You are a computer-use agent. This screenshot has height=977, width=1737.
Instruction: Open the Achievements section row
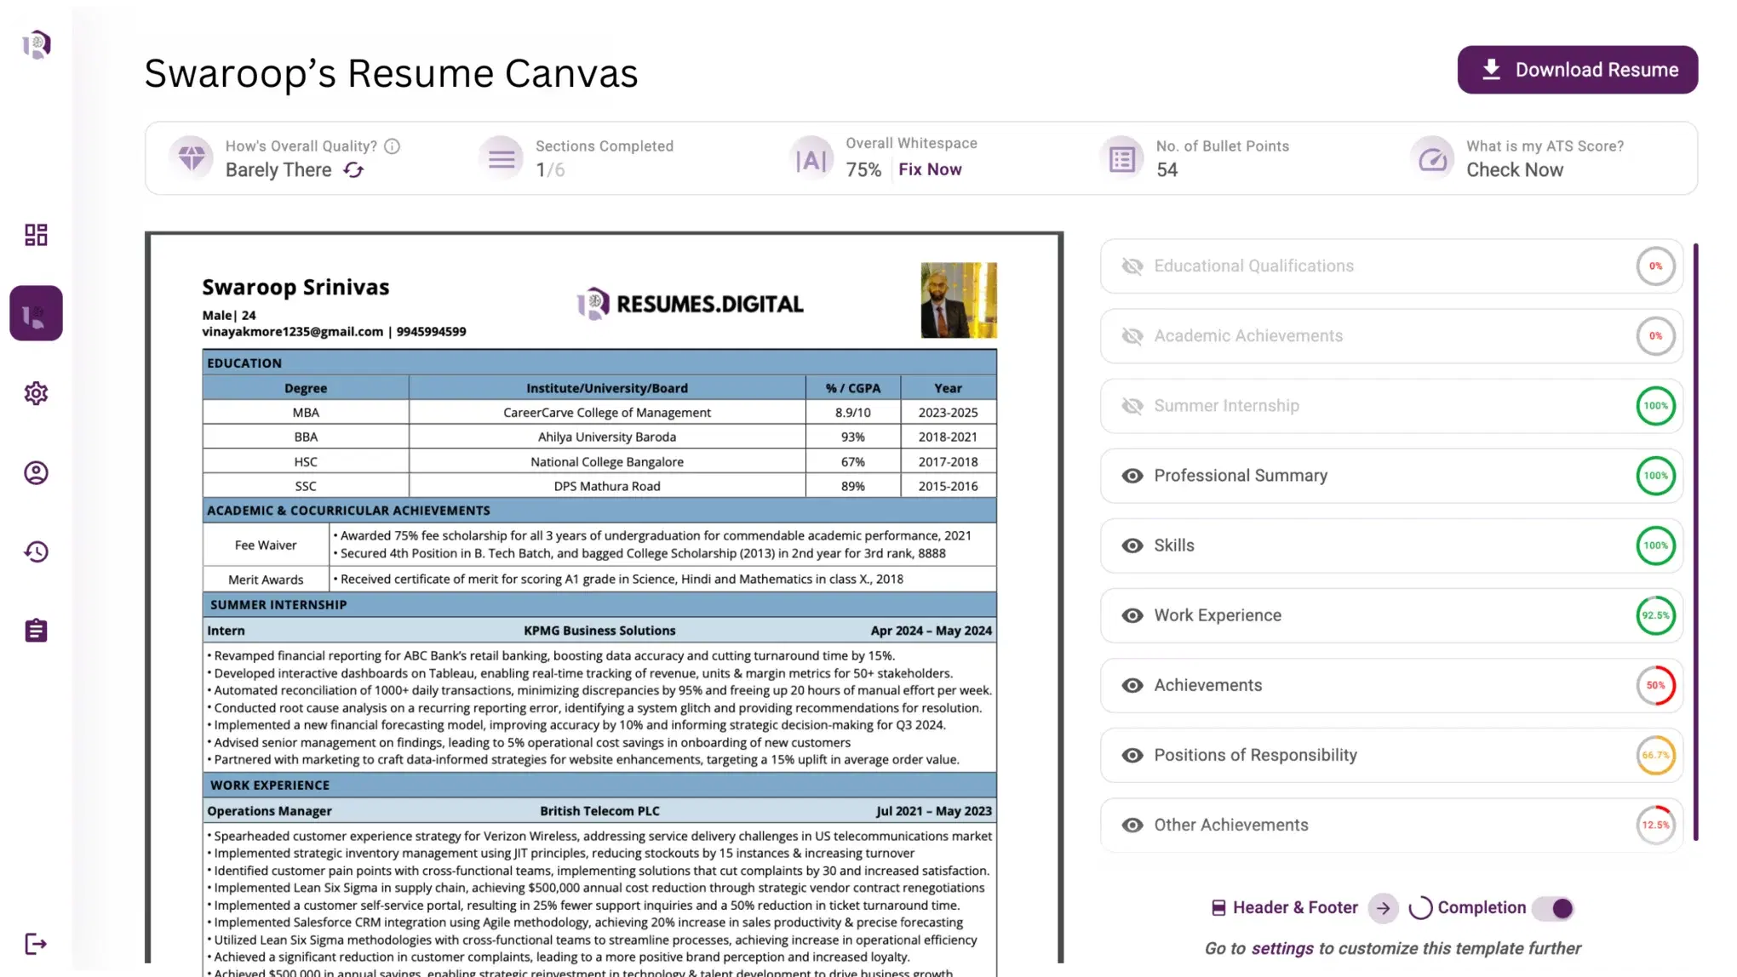point(1391,685)
